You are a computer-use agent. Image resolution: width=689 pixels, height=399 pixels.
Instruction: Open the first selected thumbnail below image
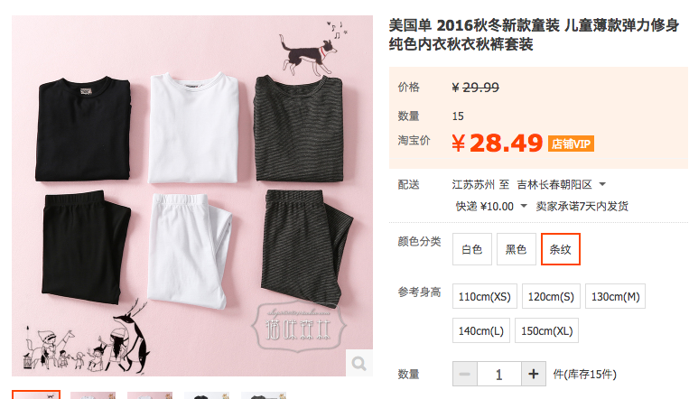coord(36,394)
